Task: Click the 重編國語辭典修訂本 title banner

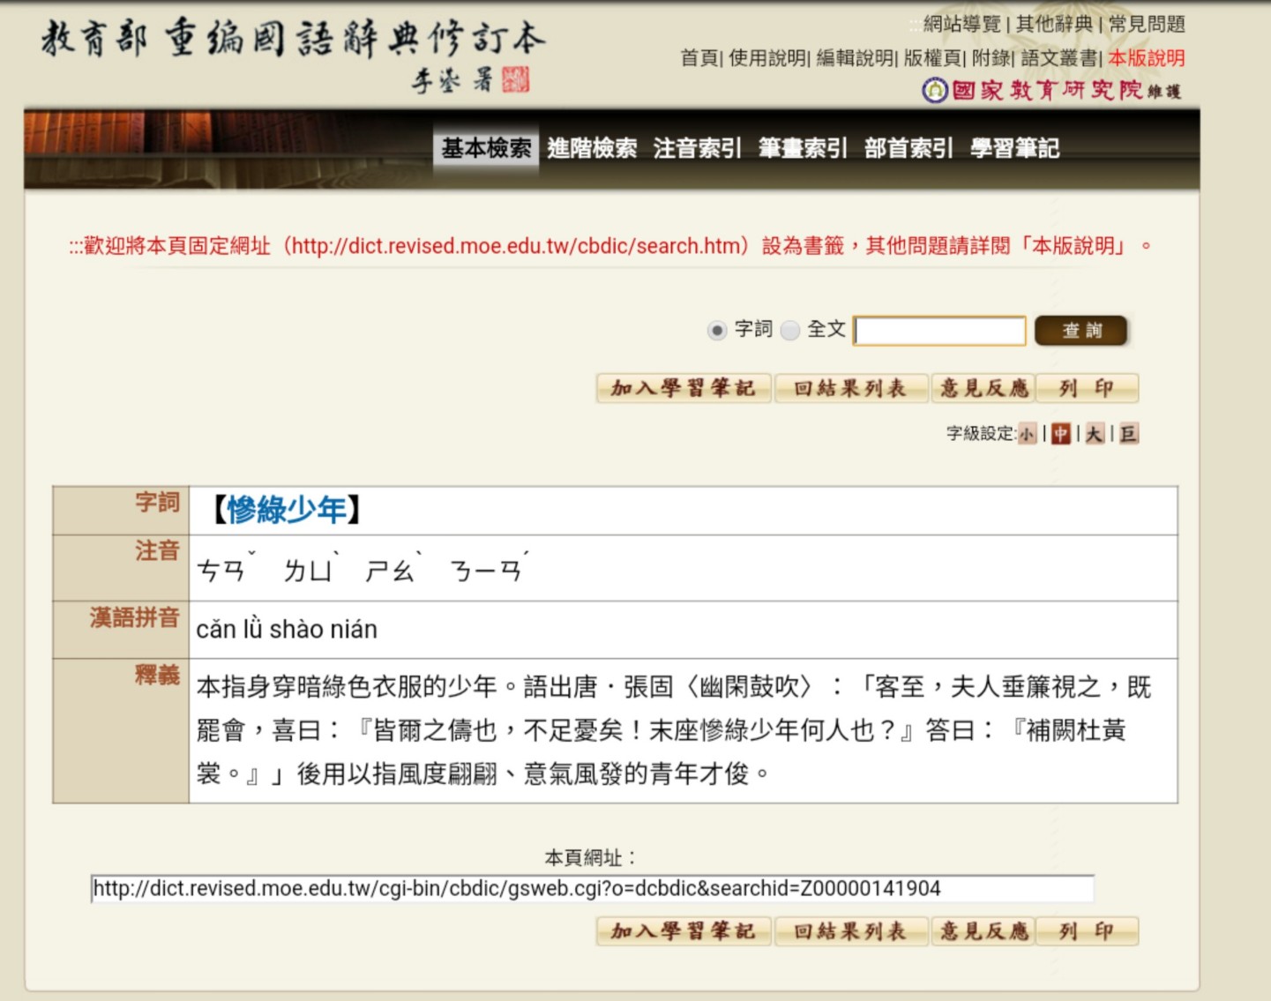Action: pyautogui.click(x=293, y=55)
